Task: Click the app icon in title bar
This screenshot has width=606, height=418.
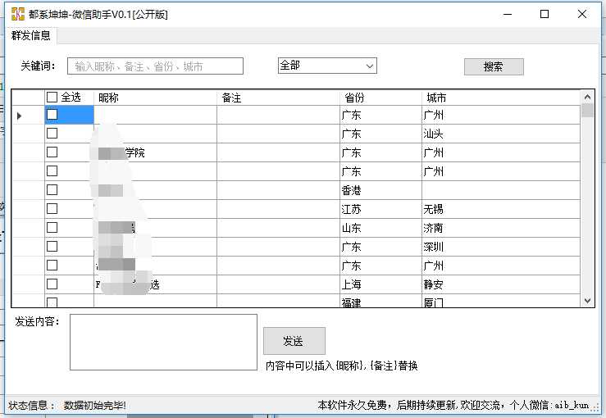Action: click(16, 14)
